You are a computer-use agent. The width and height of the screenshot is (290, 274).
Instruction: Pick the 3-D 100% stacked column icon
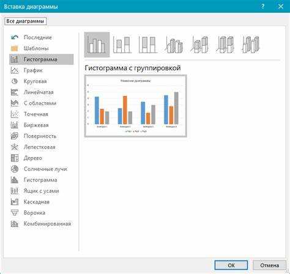[x=225, y=45]
